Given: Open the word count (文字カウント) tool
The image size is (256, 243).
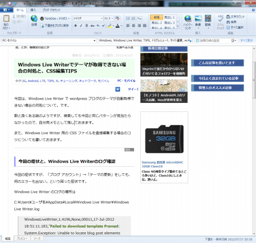Looking at the screenshot, I should tap(235, 17).
